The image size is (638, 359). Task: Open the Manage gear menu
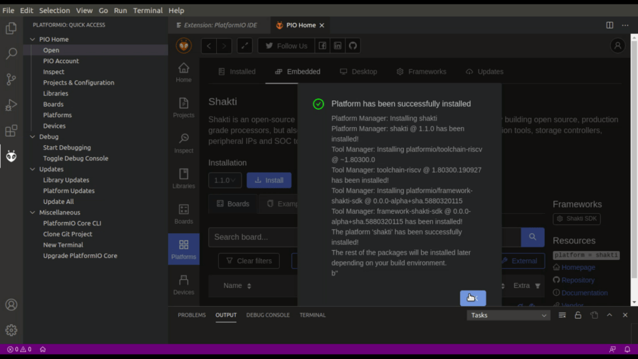coord(11,330)
